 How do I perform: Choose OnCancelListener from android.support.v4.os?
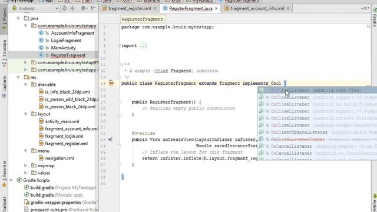click(318, 146)
